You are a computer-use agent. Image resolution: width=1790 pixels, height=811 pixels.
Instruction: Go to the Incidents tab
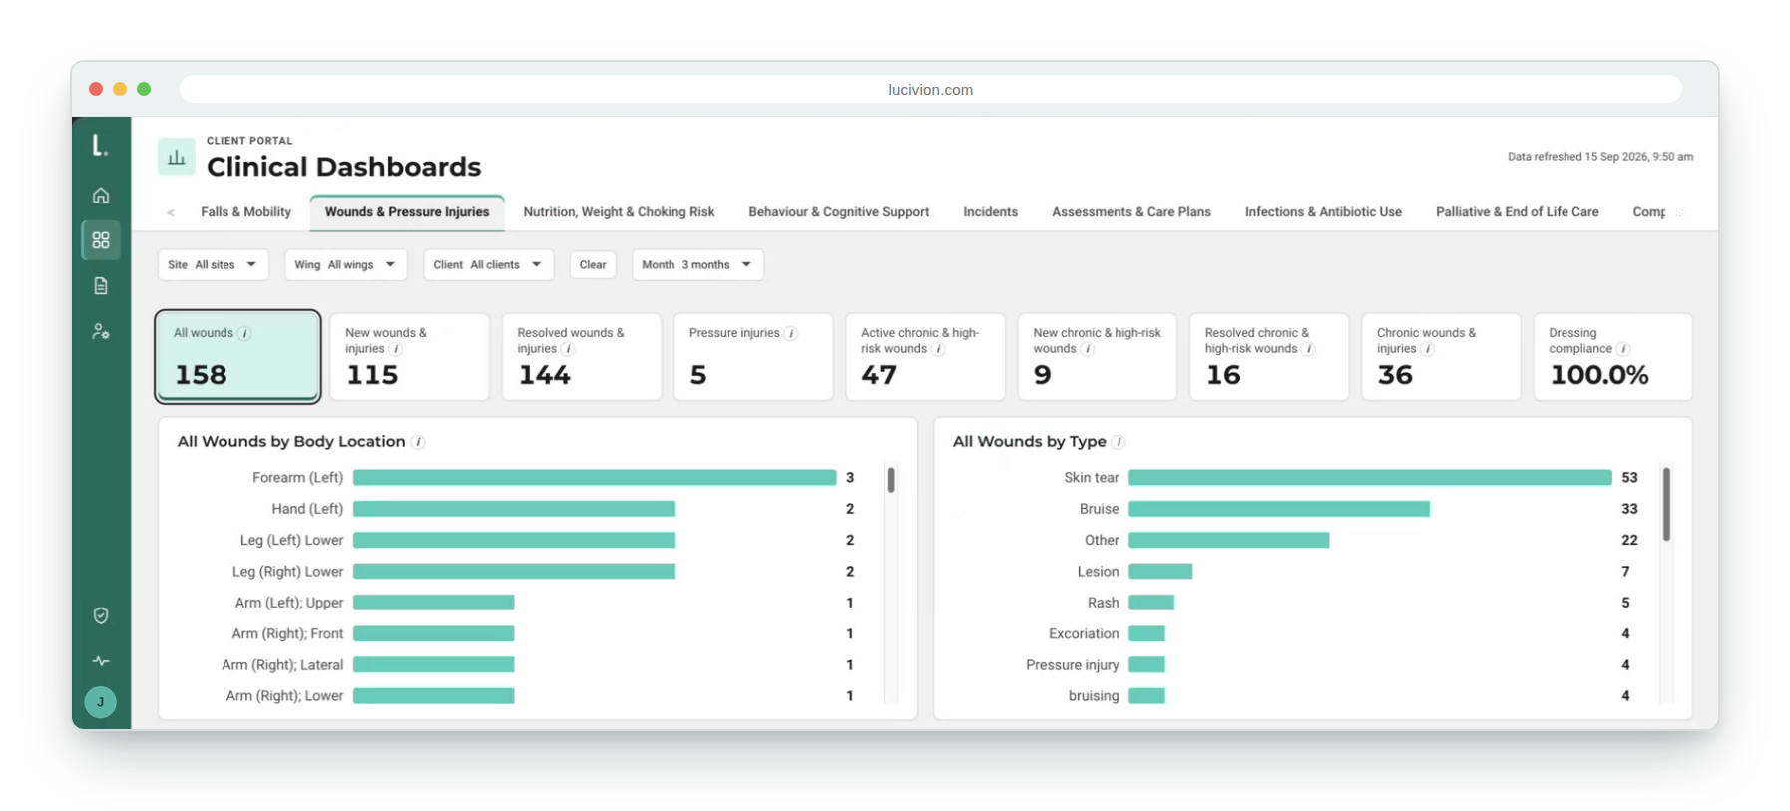pos(990,212)
